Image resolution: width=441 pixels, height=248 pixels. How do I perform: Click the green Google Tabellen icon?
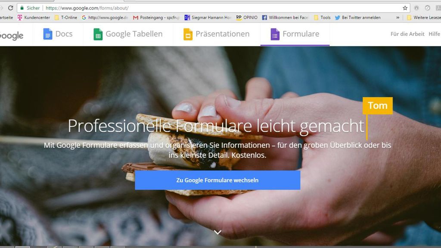pyautogui.click(x=98, y=34)
